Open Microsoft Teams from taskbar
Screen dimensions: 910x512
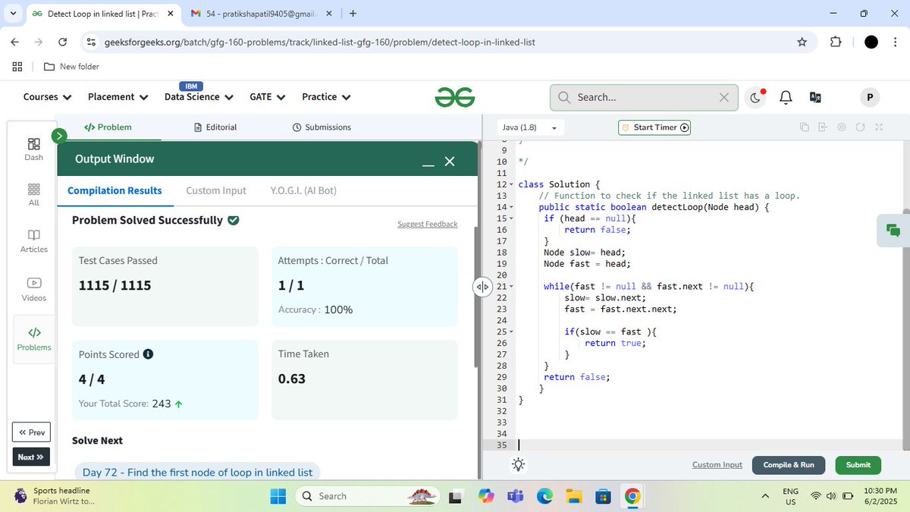tap(516, 496)
